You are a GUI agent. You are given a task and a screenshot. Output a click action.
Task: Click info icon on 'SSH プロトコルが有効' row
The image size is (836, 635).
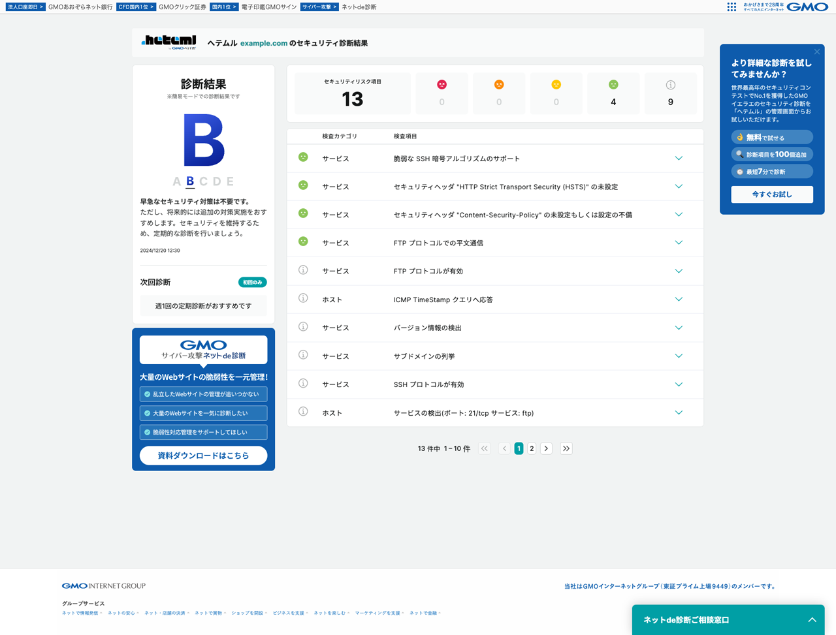(303, 383)
